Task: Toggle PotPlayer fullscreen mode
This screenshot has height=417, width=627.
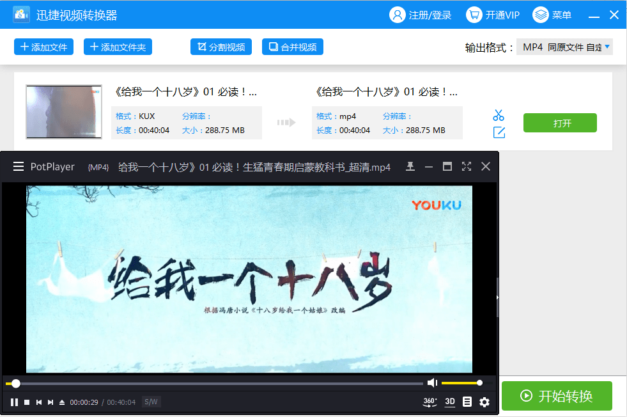Action: 466,166
